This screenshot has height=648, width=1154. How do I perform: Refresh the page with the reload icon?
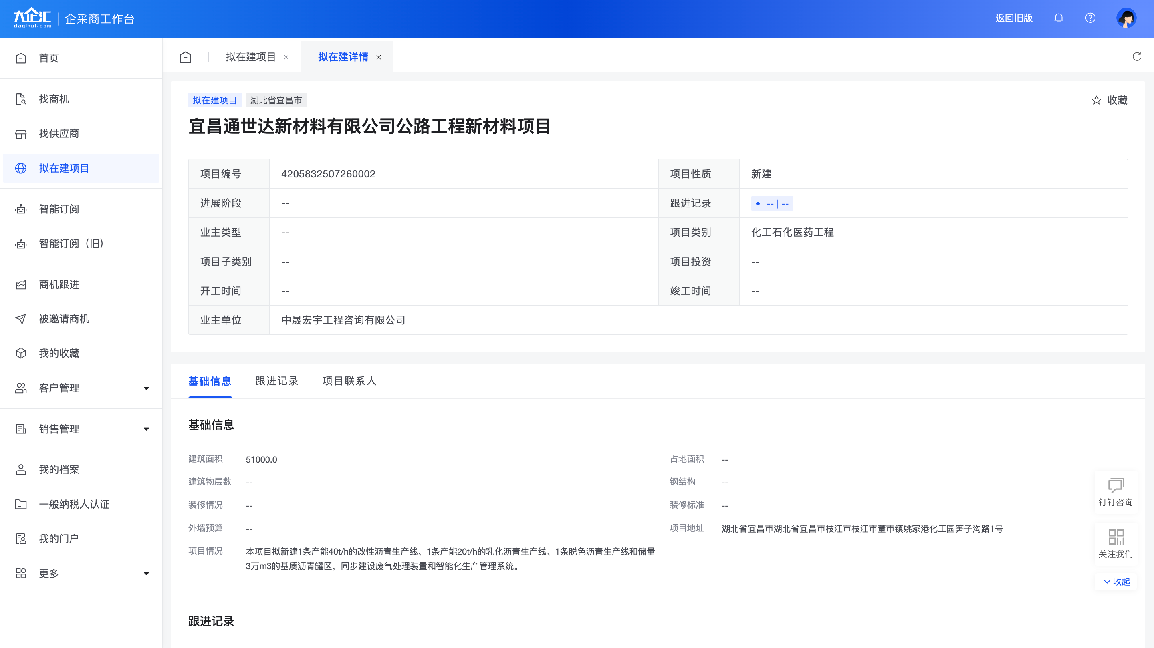[x=1136, y=56]
